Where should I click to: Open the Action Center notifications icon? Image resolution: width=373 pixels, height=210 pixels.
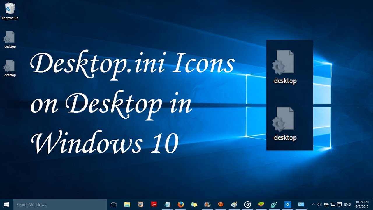[x=339, y=204]
